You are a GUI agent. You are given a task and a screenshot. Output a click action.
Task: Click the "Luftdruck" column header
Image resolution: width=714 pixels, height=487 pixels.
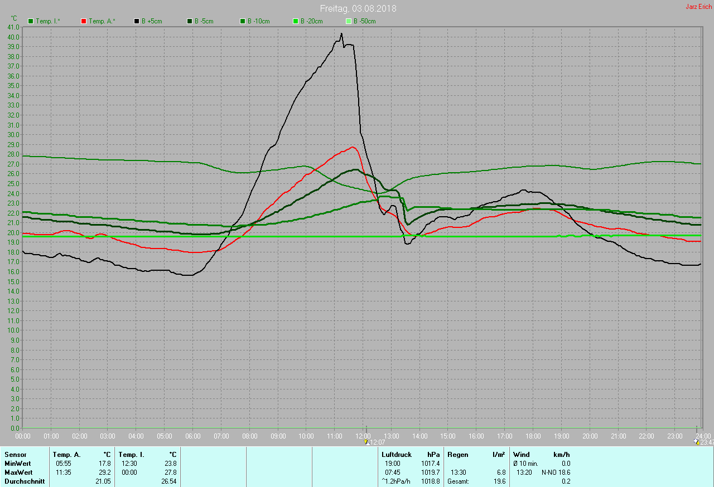[x=397, y=455]
